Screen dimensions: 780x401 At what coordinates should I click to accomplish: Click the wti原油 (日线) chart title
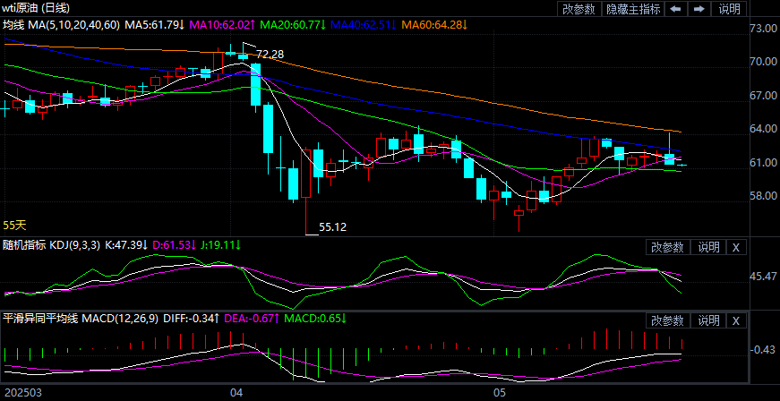[36, 7]
